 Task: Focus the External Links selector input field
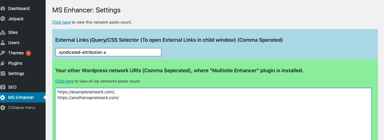108,52
